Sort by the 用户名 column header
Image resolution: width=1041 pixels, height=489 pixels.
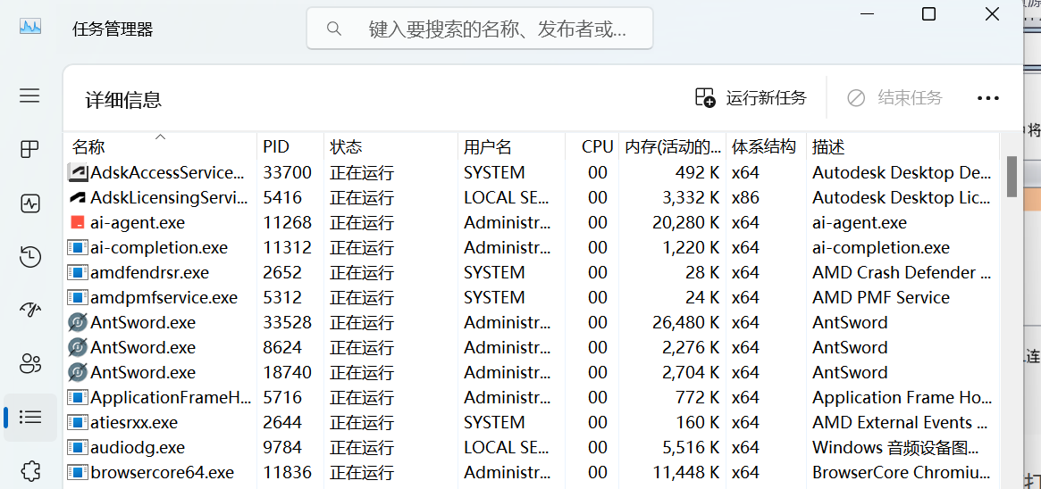(x=511, y=146)
